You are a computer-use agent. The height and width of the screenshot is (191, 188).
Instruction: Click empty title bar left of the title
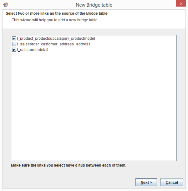point(41,5)
